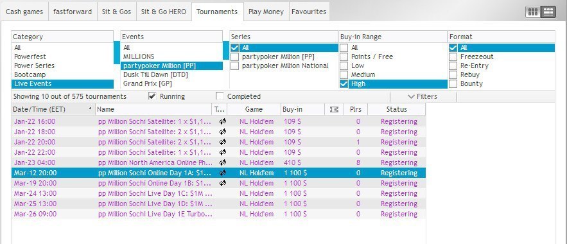
Task: Check the Bounty format checkbox
Action: (453, 84)
